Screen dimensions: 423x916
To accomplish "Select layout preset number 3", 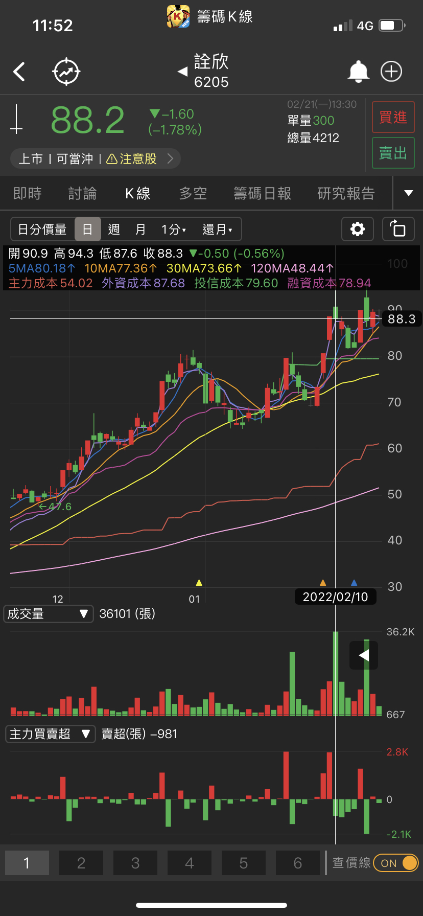I will pyautogui.click(x=135, y=863).
